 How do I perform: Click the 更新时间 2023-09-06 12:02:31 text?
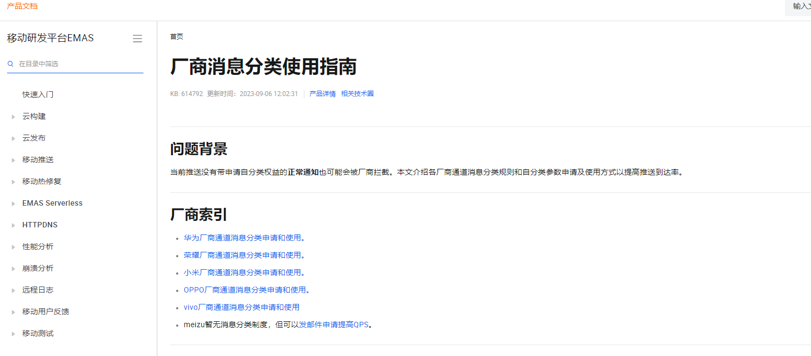click(252, 94)
